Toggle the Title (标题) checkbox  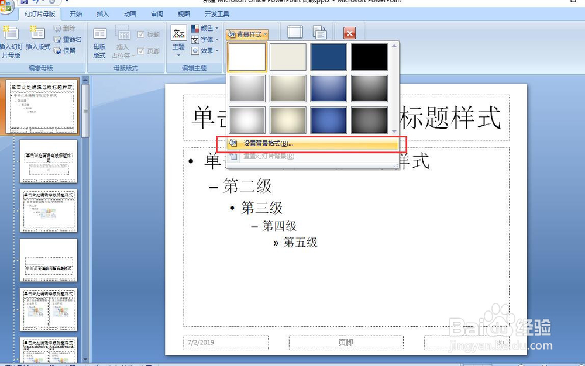(140, 34)
